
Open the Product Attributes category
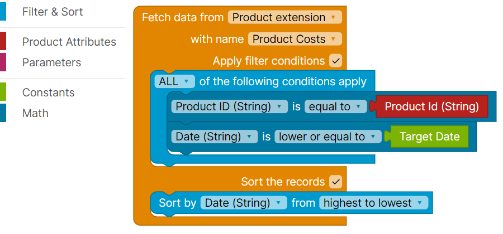[x=69, y=42]
